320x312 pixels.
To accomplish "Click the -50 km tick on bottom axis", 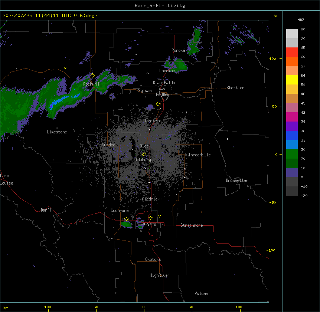I will tap(95, 307).
